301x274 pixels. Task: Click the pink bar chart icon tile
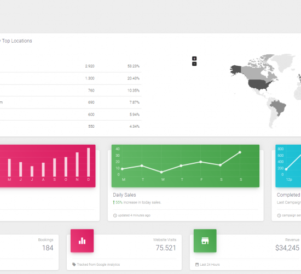82,241
